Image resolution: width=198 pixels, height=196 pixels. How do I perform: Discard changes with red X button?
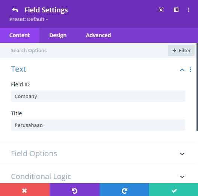25,190
